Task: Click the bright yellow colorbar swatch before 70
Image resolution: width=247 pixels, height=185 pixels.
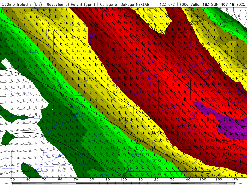Action: [x=72, y=183]
